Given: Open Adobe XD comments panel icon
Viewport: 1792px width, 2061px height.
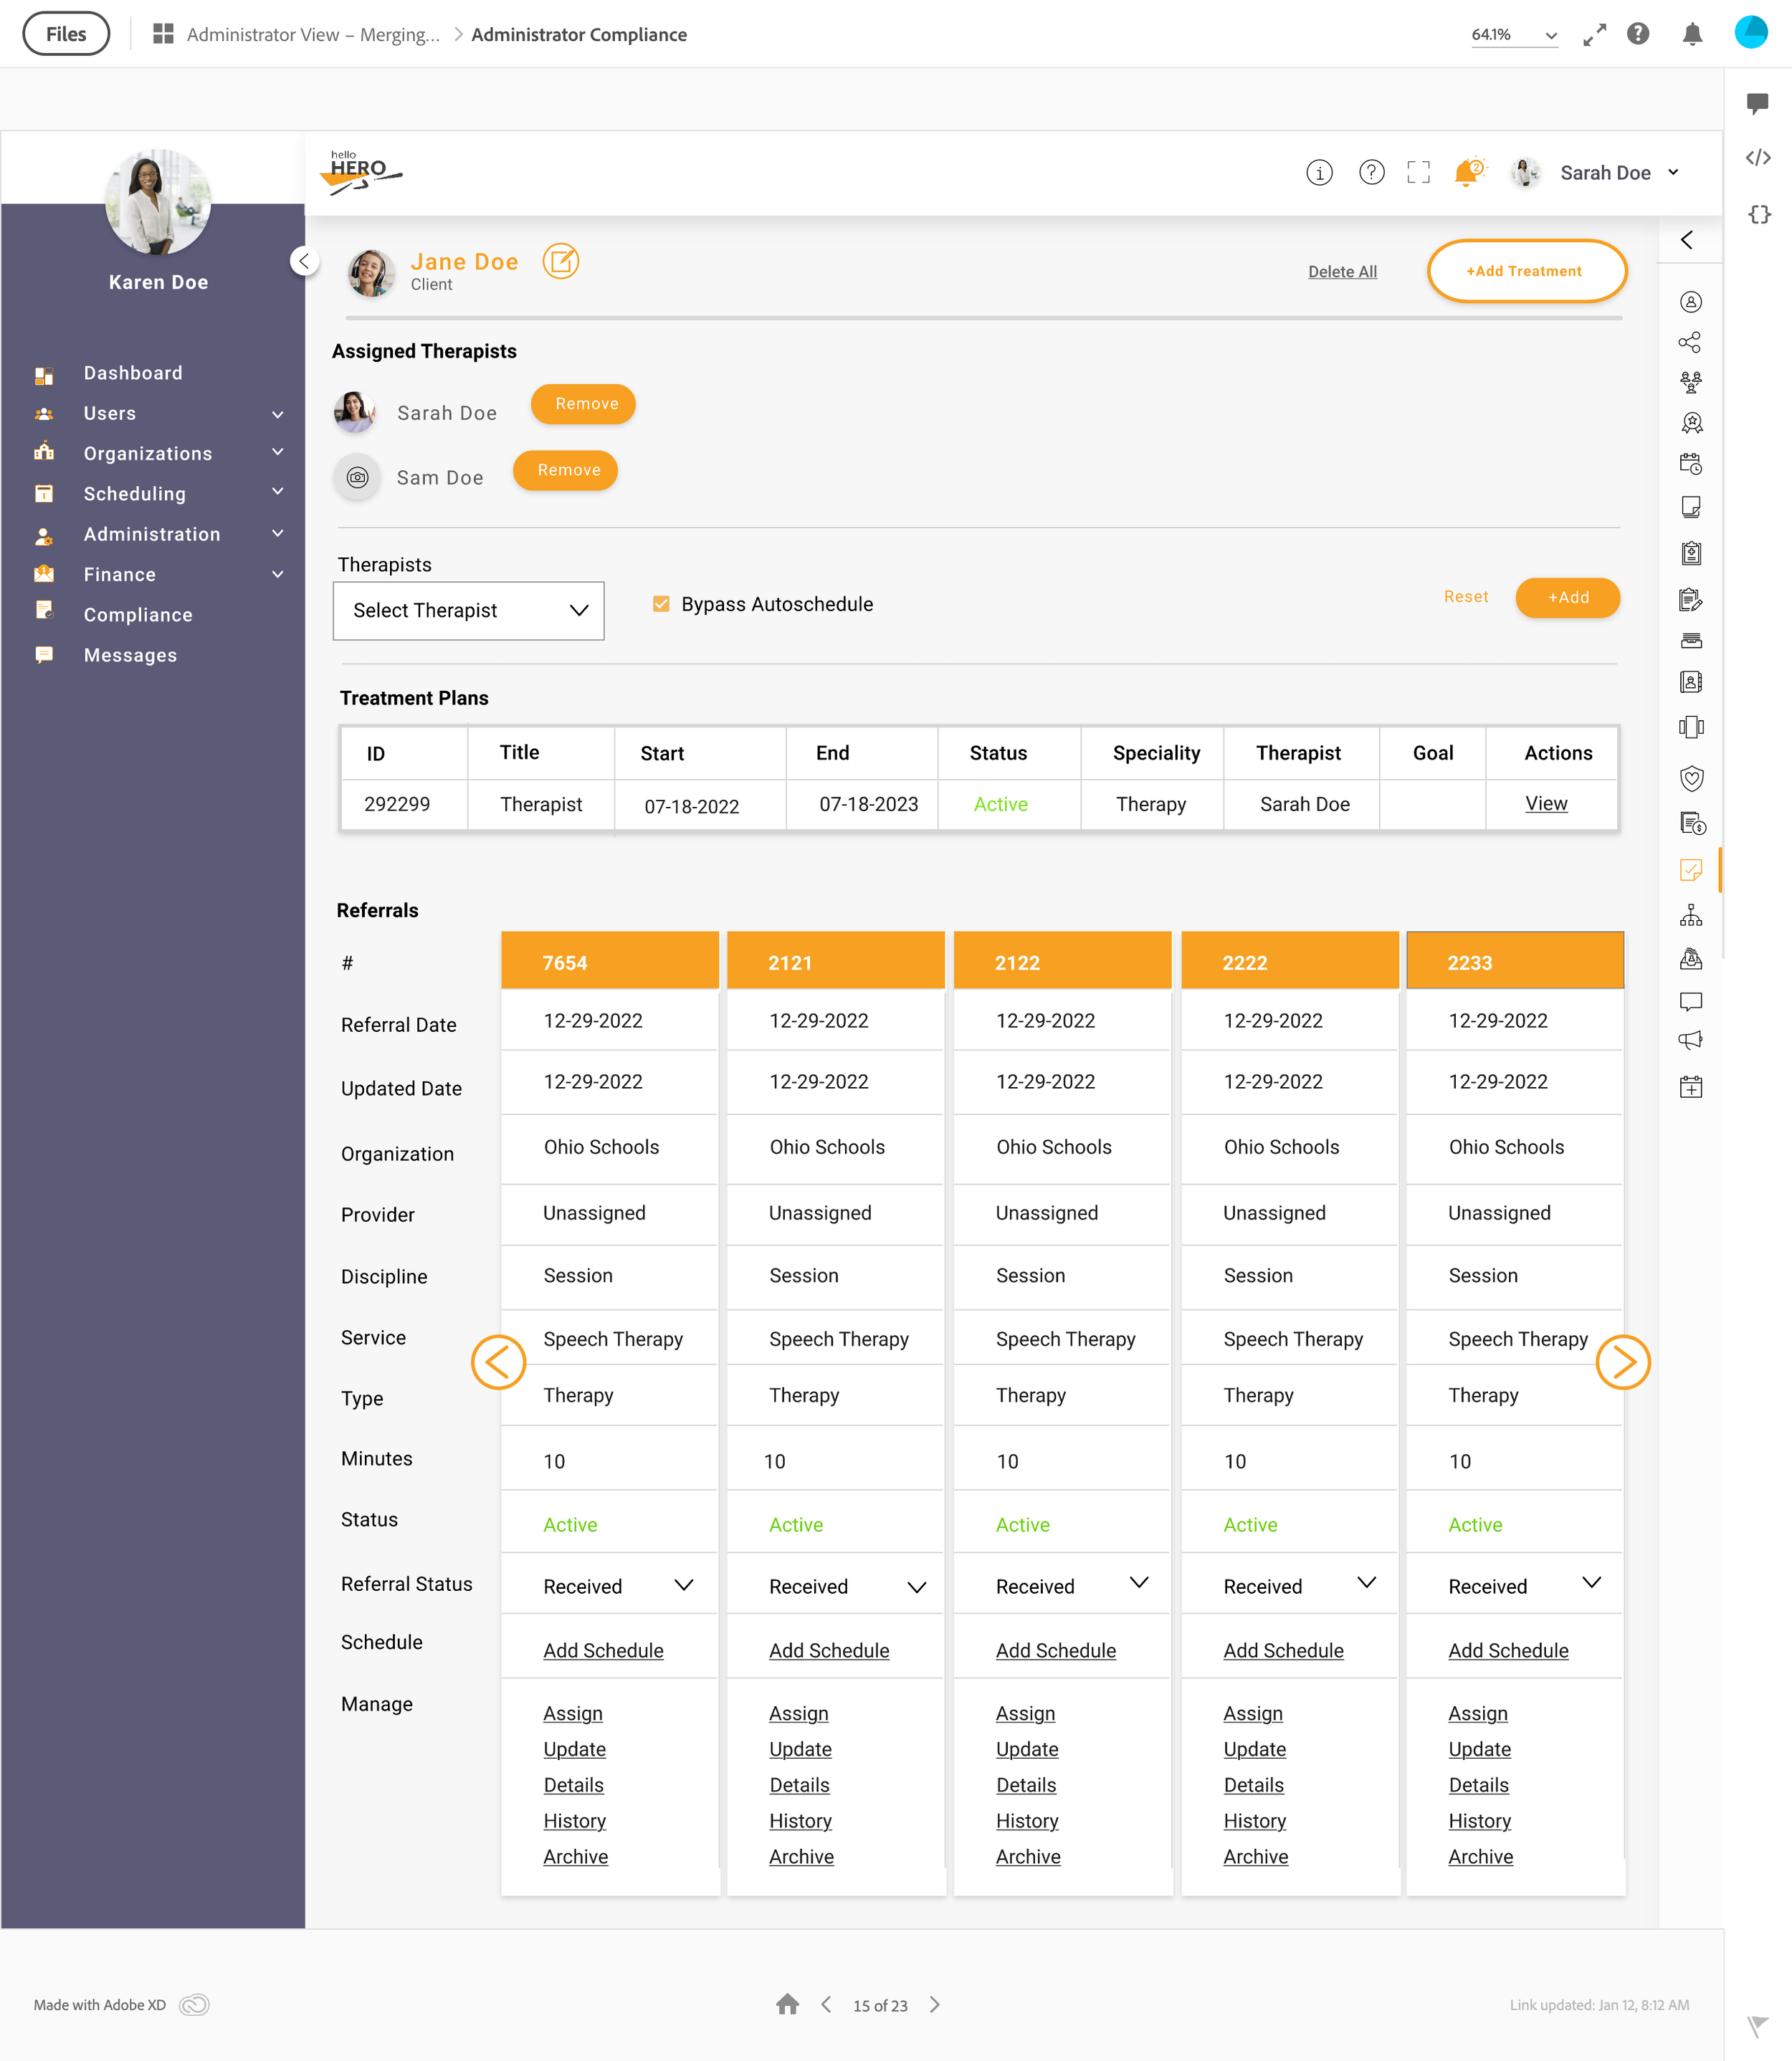Looking at the screenshot, I should click(x=1757, y=103).
